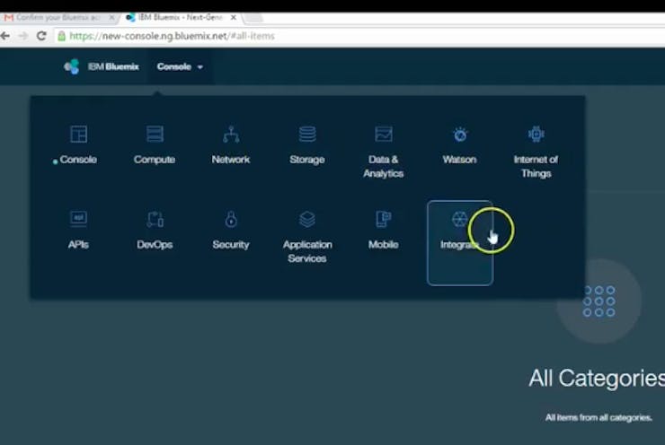Click the Application Services label

307,251
